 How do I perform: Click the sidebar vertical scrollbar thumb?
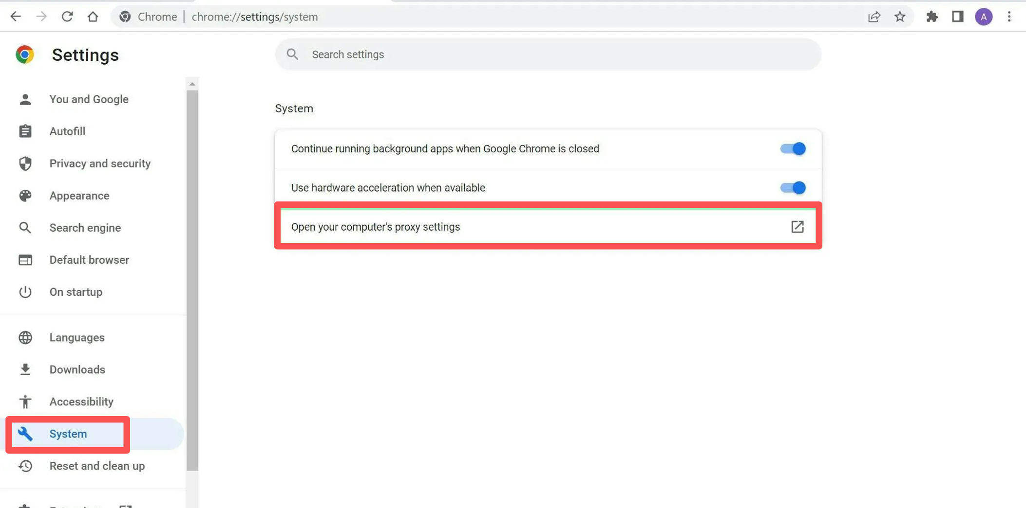(x=192, y=281)
